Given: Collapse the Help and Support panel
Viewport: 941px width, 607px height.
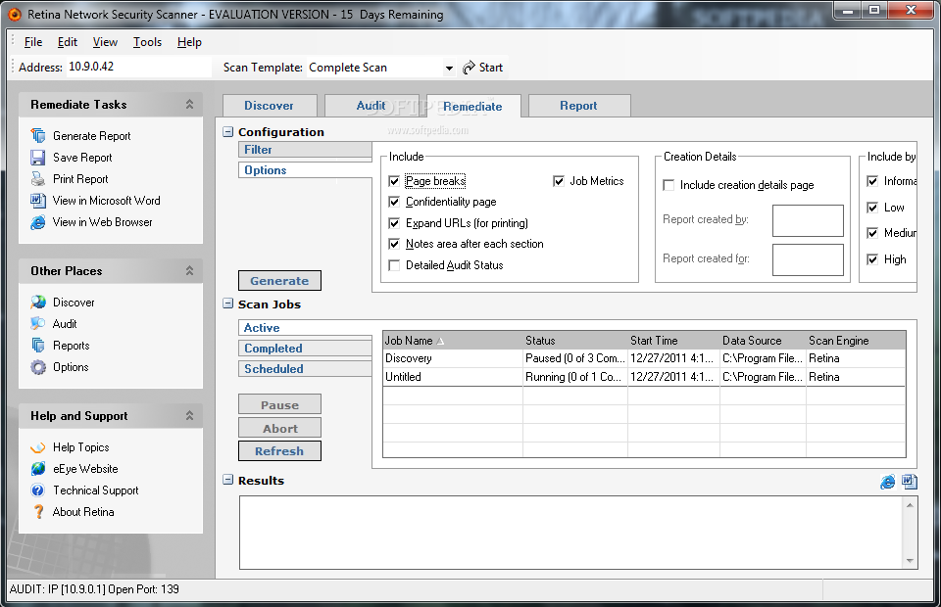Looking at the screenshot, I should point(189,415).
